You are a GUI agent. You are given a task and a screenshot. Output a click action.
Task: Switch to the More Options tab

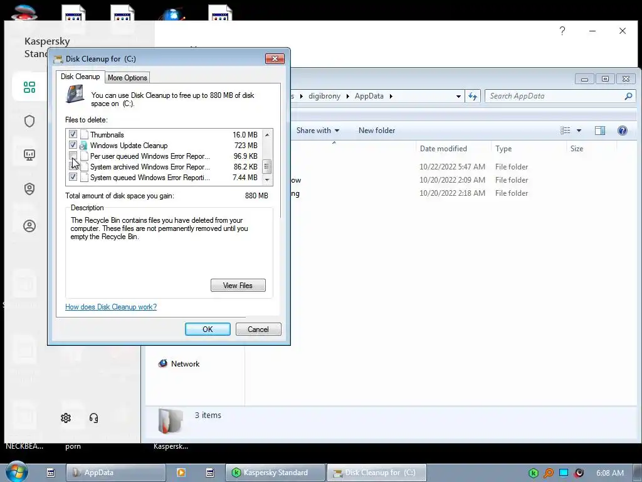[127, 77]
